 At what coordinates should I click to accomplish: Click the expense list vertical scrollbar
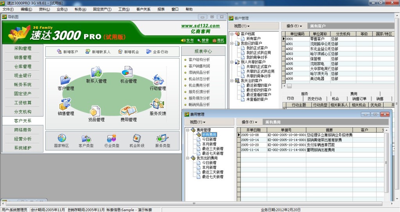(x=386, y=163)
